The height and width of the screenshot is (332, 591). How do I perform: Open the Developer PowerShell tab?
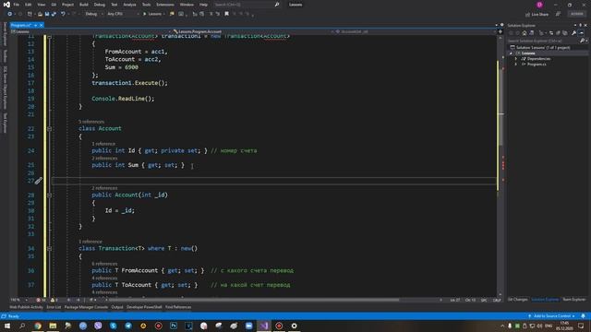point(144,307)
